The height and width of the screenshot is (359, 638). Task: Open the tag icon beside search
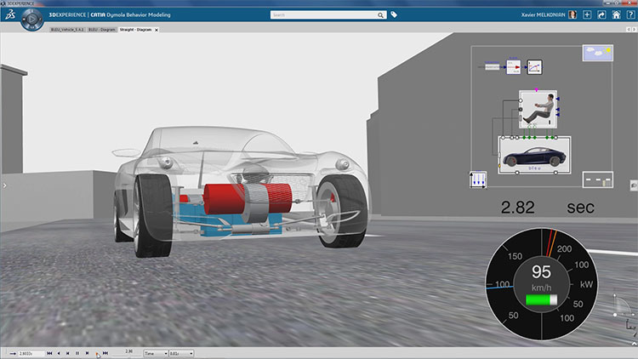(394, 14)
